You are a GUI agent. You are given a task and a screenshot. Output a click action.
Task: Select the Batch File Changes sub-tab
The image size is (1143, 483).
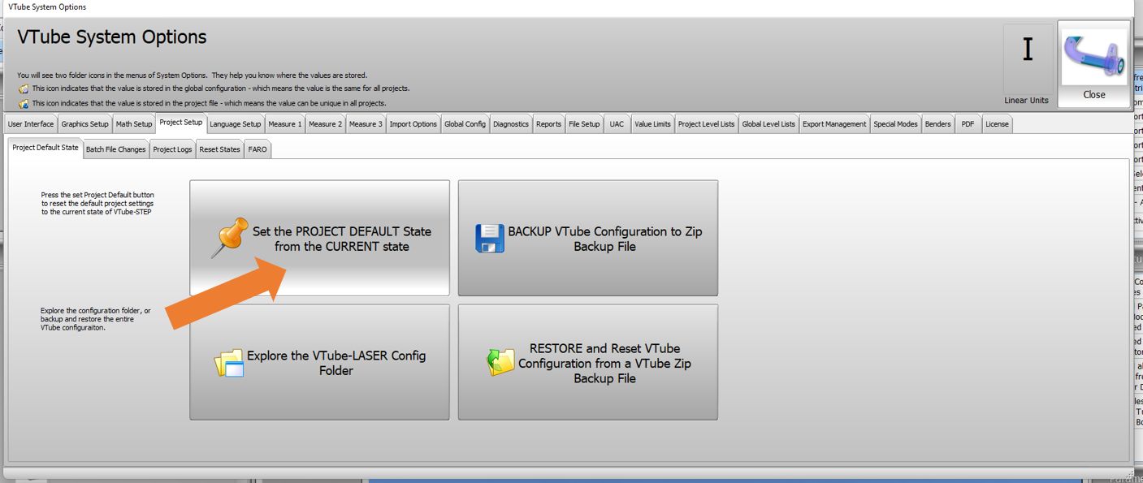115,149
